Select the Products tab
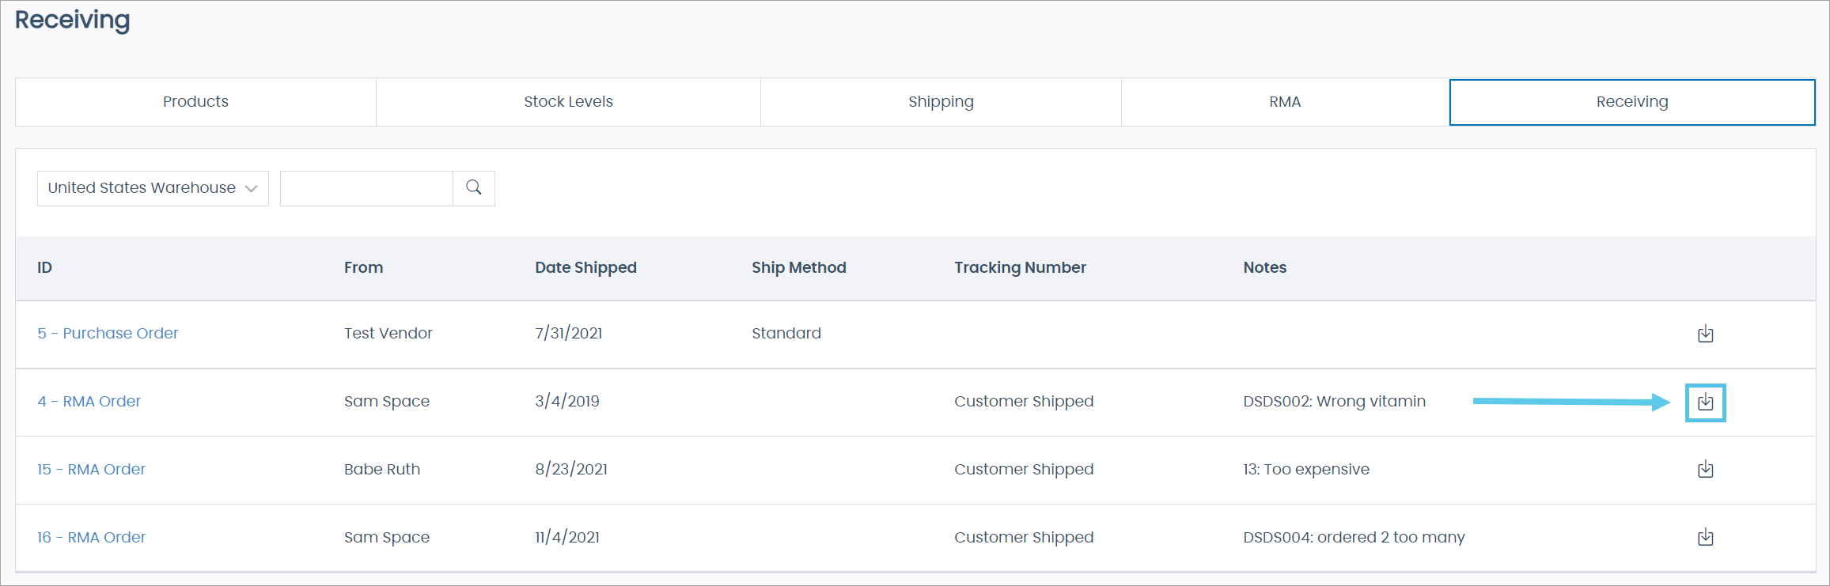Image resolution: width=1830 pixels, height=586 pixels. pyautogui.click(x=195, y=101)
